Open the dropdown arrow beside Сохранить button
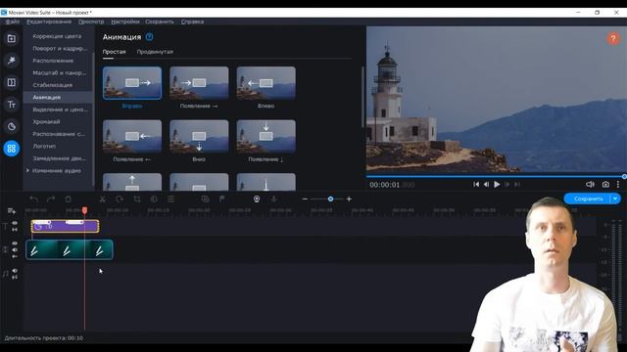 coord(615,198)
